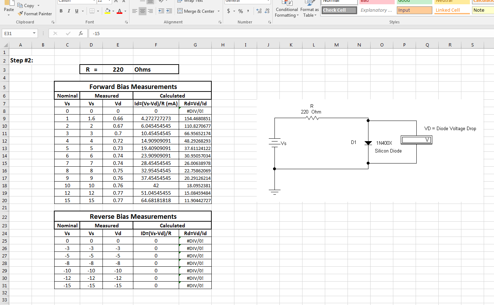
Task: Click the Borders icon
Action: (92, 11)
